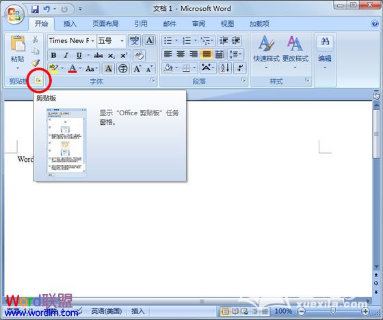Click the highlighted Justify alignment button
This screenshot has width=383, height=320.
coord(207,54)
